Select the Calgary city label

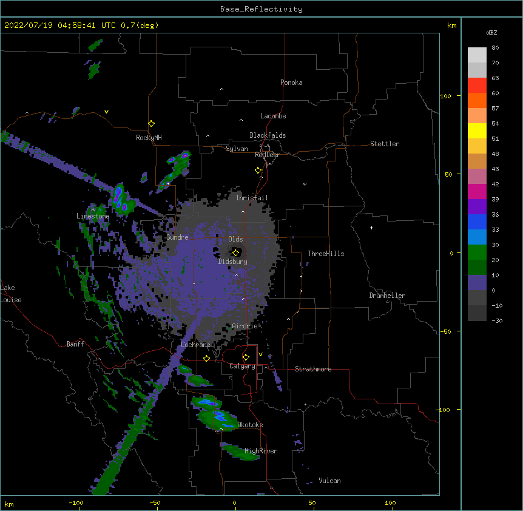(x=242, y=366)
